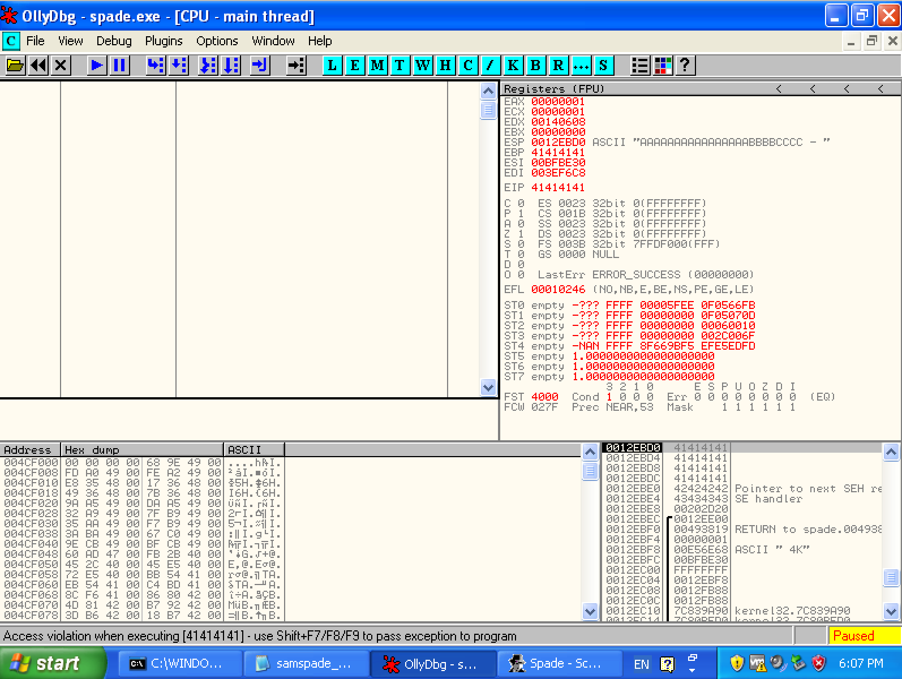902x679 pixels.
Task: Open the Debug menu
Action: (x=114, y=41)
